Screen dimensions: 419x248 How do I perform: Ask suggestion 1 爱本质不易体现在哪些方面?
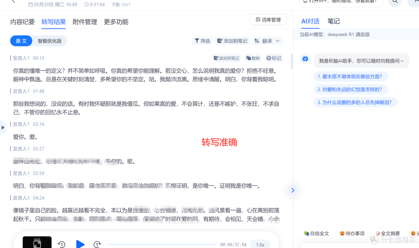point(350,77)
